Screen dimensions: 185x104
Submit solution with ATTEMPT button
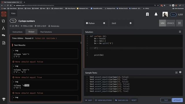pos(177,100)
